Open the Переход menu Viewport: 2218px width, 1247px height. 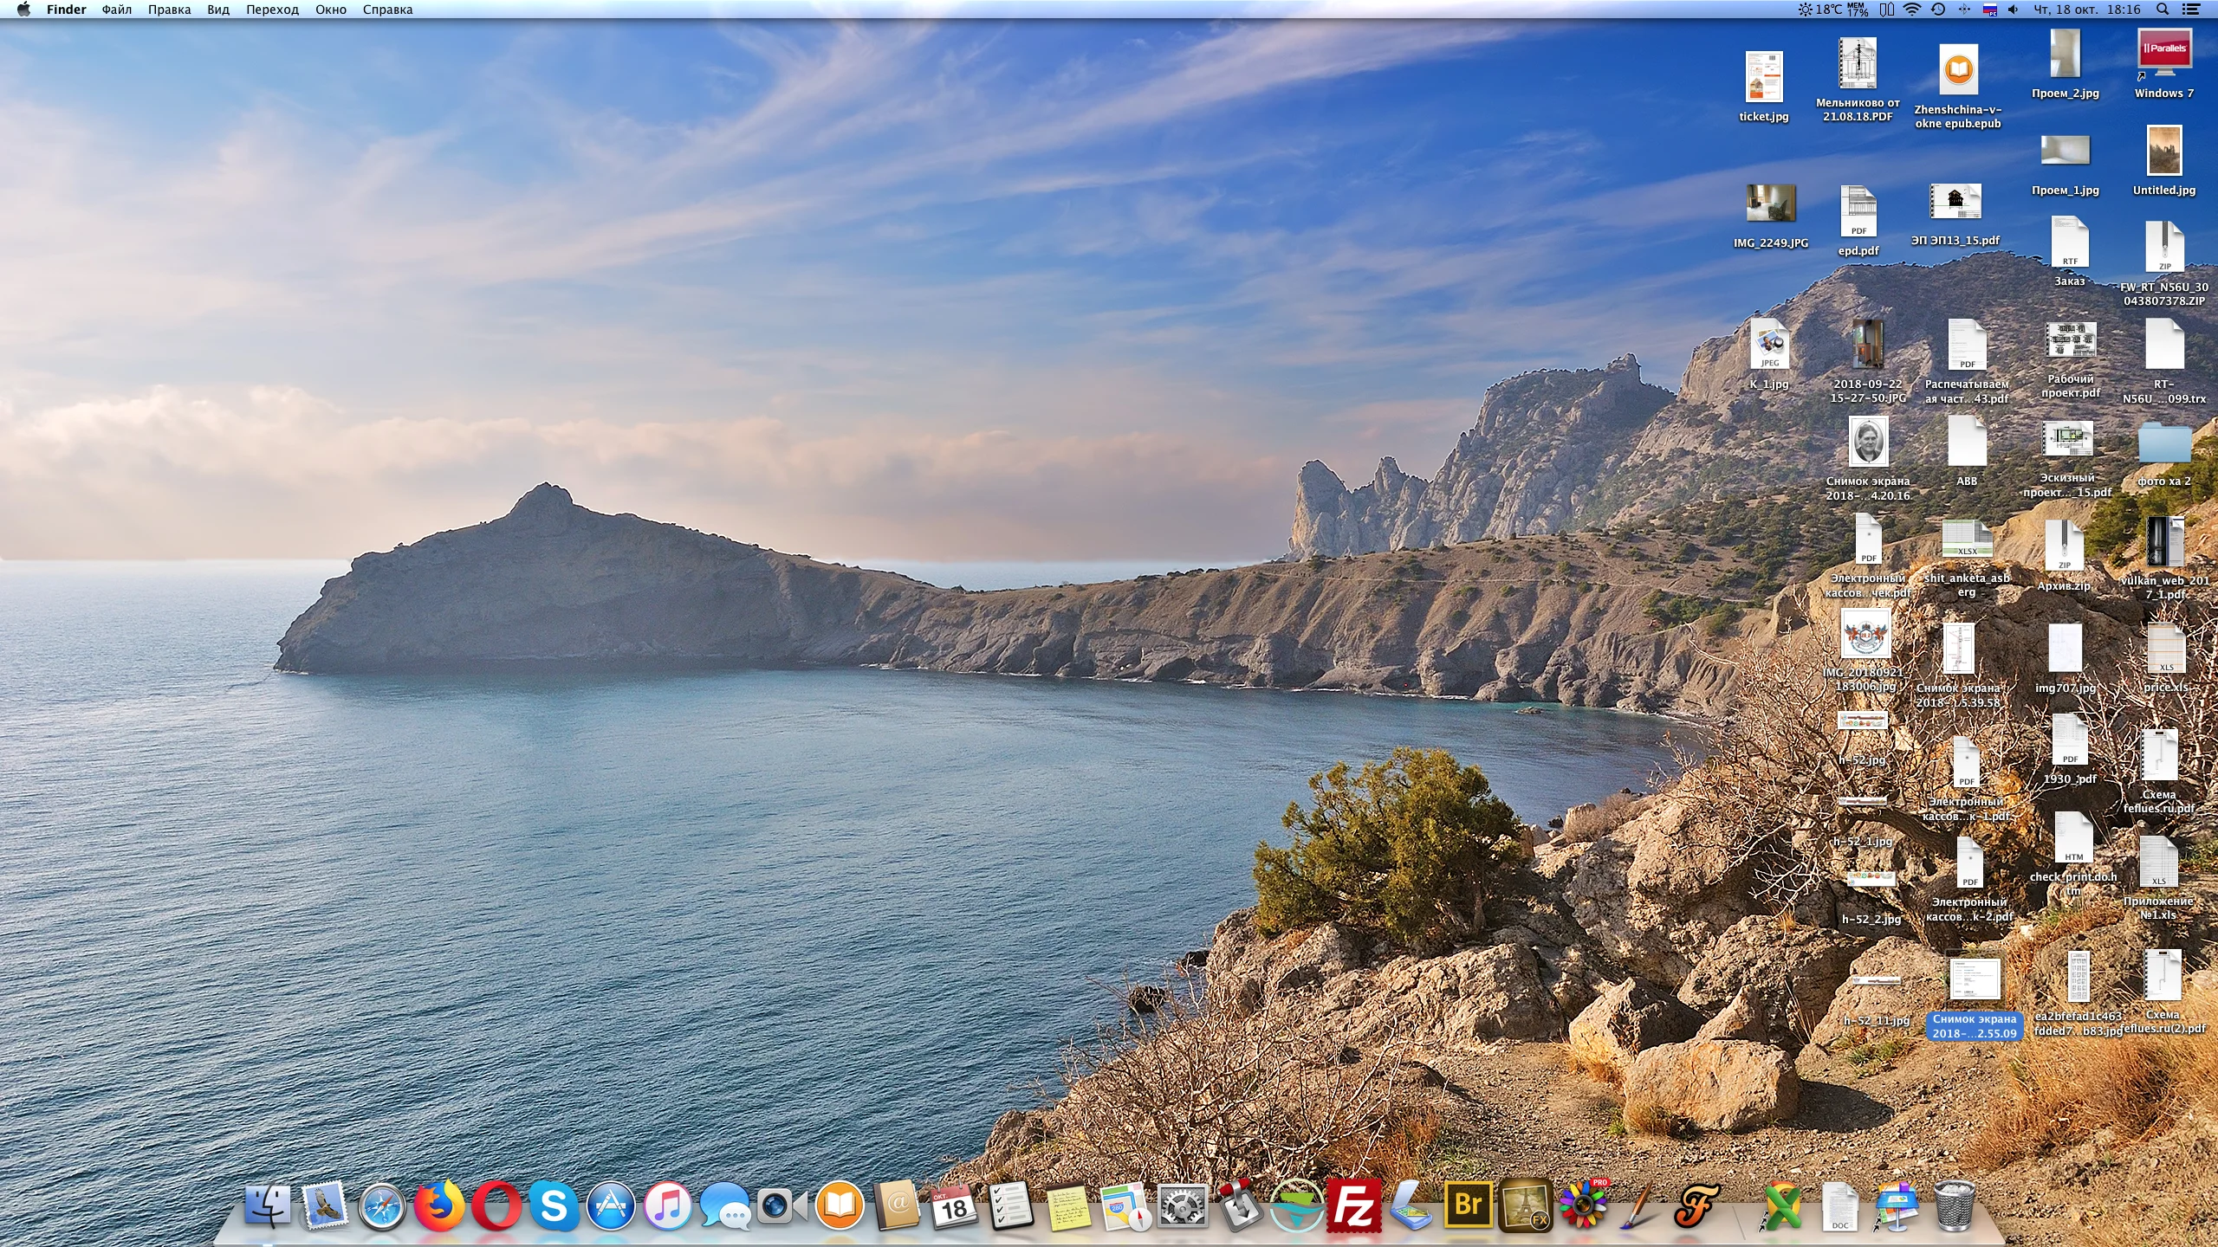click(272, 10)
